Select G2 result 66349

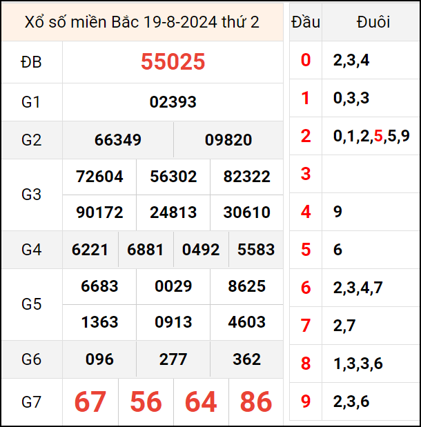pyautogui.click(x=118, y=140)
